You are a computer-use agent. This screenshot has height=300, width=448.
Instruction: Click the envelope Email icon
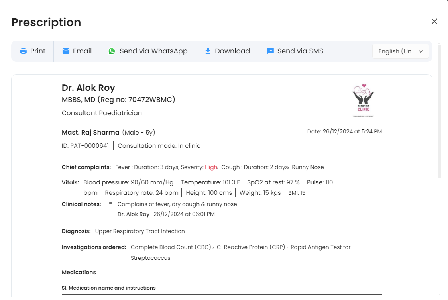click(66, 51)
